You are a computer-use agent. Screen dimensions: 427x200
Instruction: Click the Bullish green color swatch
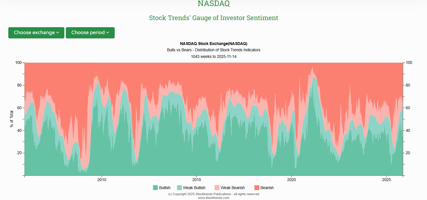(155, 188)
